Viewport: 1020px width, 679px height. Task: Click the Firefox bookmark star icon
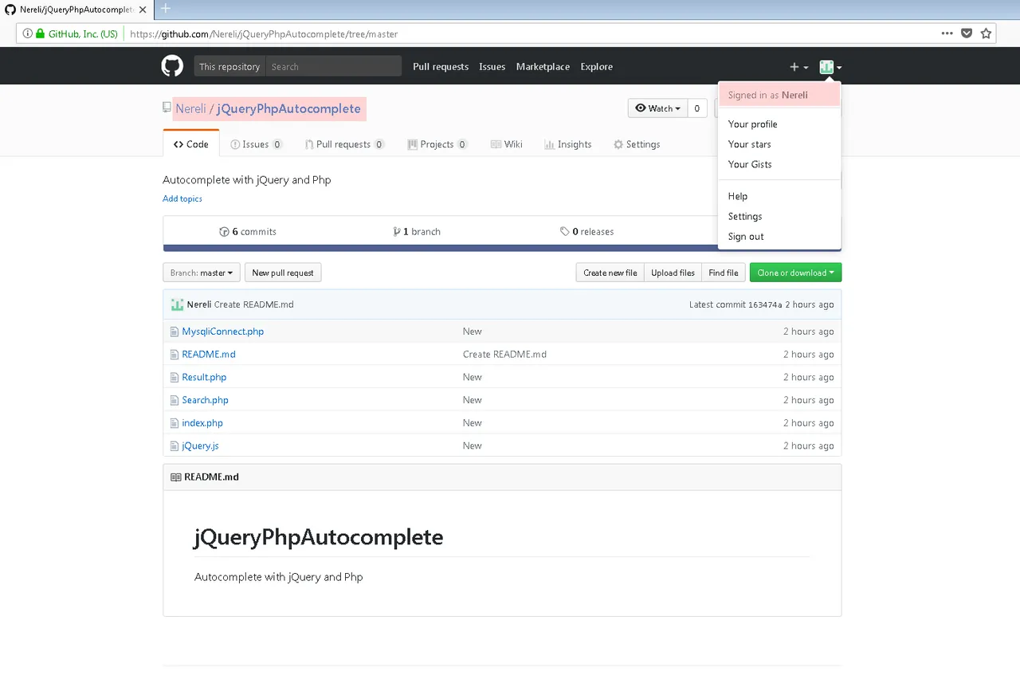pyautogui.click(x=986, y=33)
